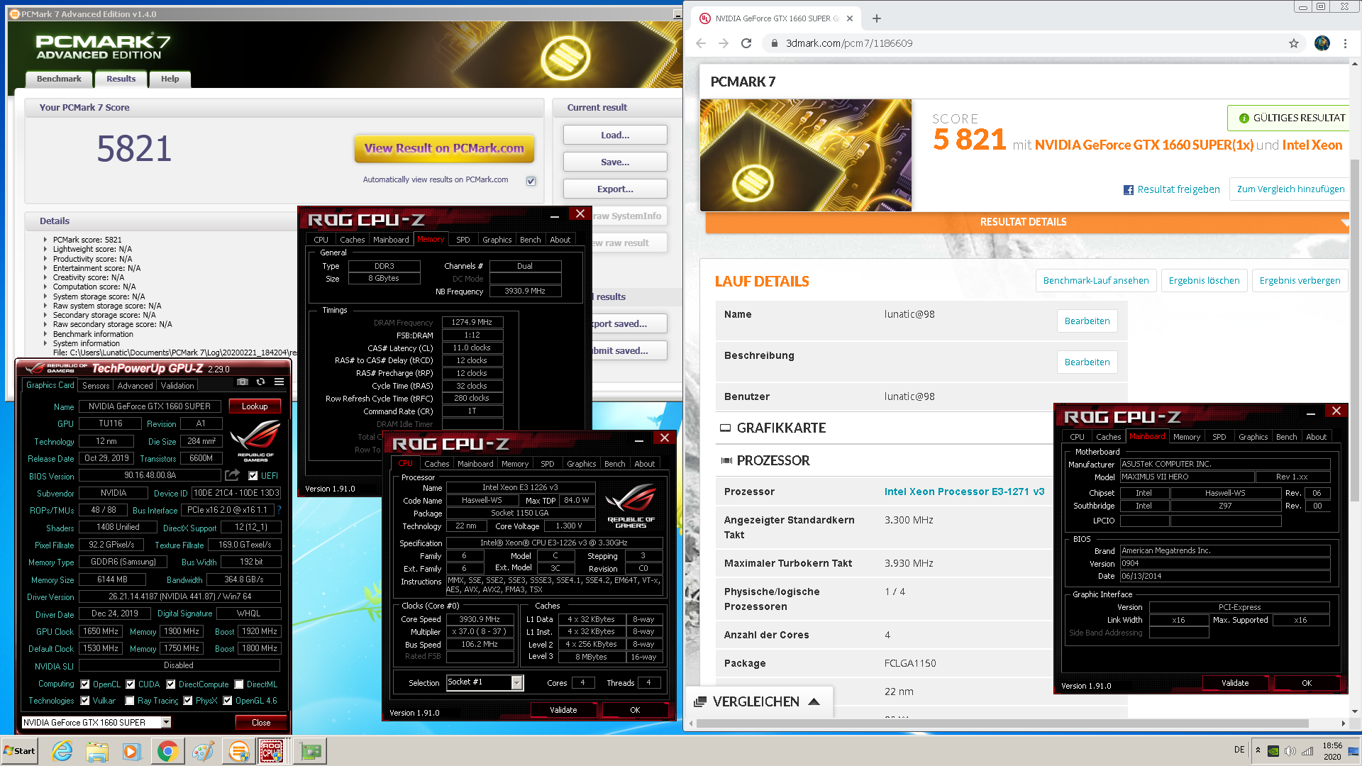Open the Chrome profile avatar

1322,43
